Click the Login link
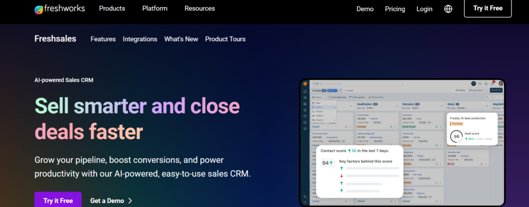This screenshot has height=207, width=529. click(x=424, y=9)
